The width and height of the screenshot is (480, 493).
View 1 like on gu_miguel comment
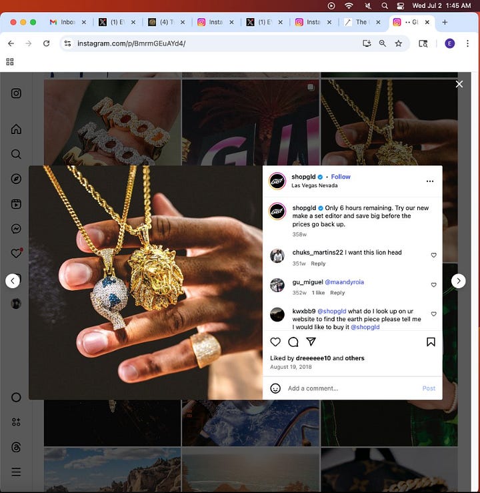pos(318,293)
